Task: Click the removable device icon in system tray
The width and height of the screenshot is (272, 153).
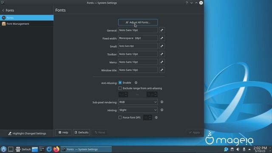Action: [x=244, y=149]
